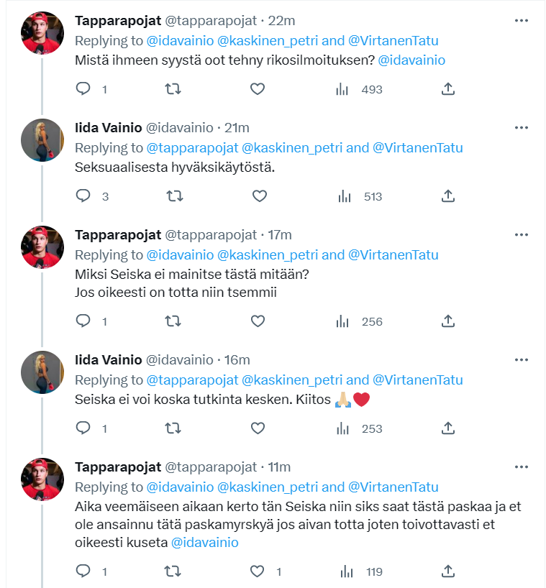Open Iida Vainio's avatar on 16m tweet
This screenshot has height=588, width=546.
43,371
